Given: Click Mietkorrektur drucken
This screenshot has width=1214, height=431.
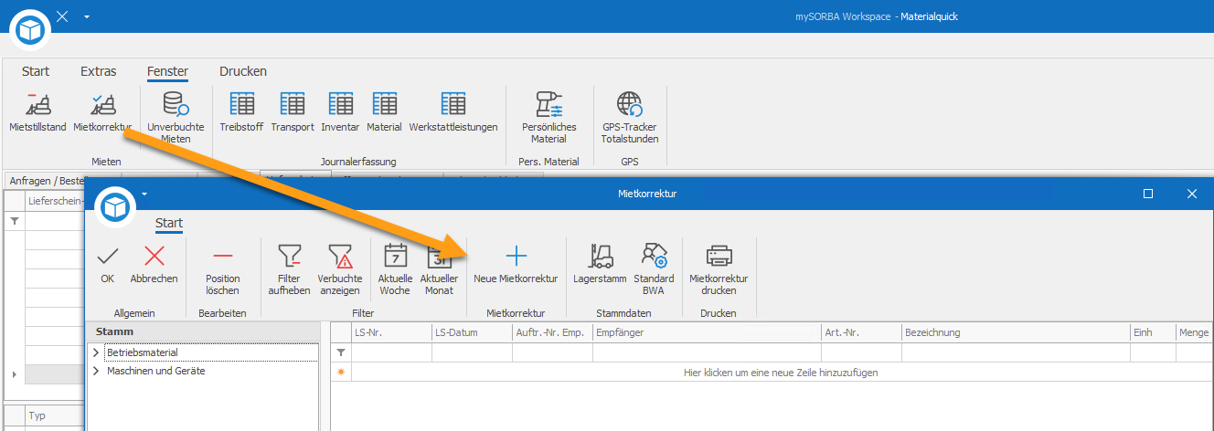Looking at the screenshot, I should [719, 269].
